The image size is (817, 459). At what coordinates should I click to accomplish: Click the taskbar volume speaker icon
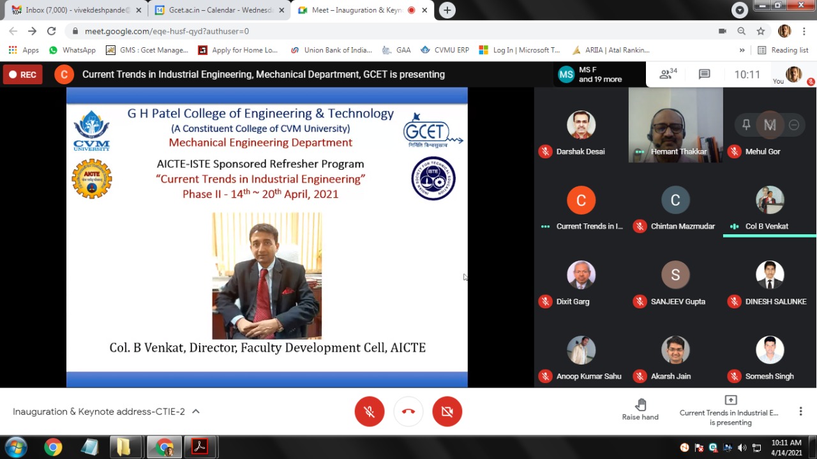[x=742, y=448]
